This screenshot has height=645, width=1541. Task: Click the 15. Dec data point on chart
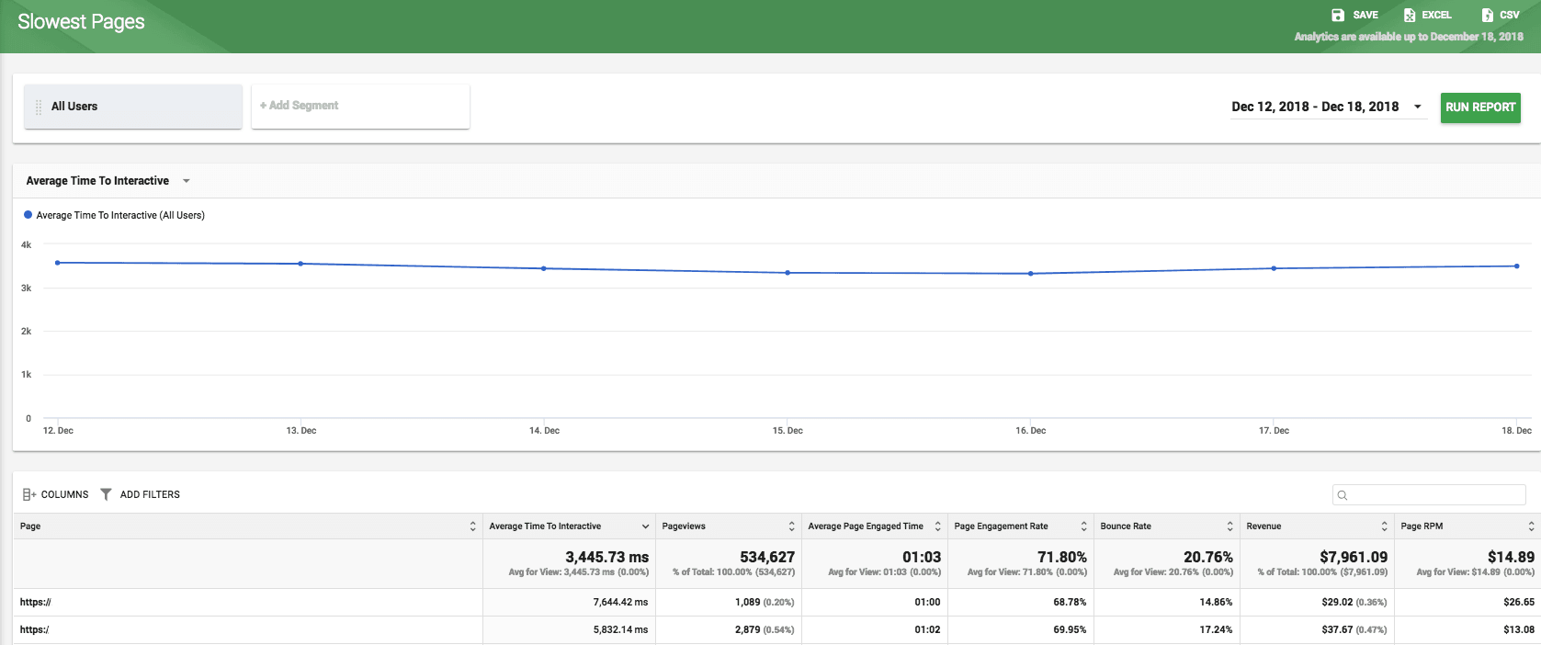point(787,273)
